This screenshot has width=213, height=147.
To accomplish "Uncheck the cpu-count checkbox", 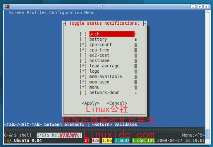I will tap(83, 44).
